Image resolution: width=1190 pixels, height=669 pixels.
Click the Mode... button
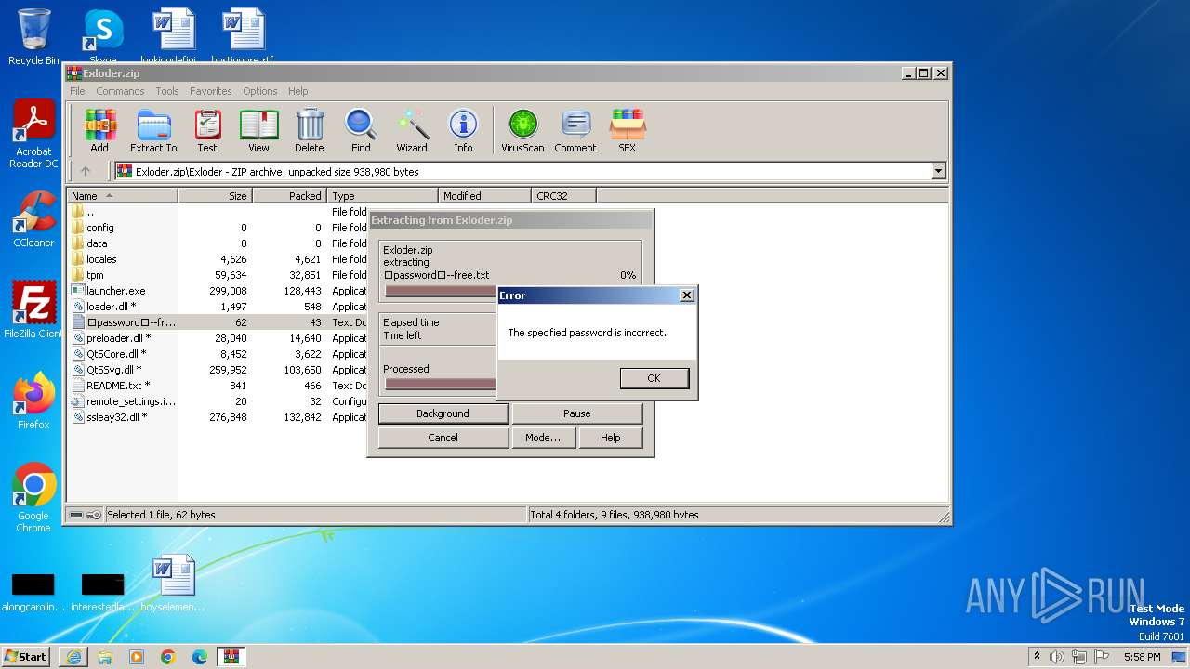click(543, 438)
